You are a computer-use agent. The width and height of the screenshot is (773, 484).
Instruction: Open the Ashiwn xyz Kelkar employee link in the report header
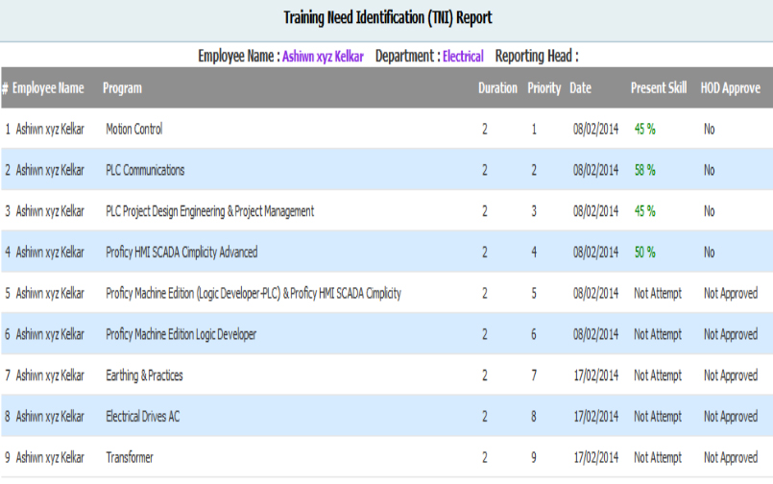coord(323,57)
